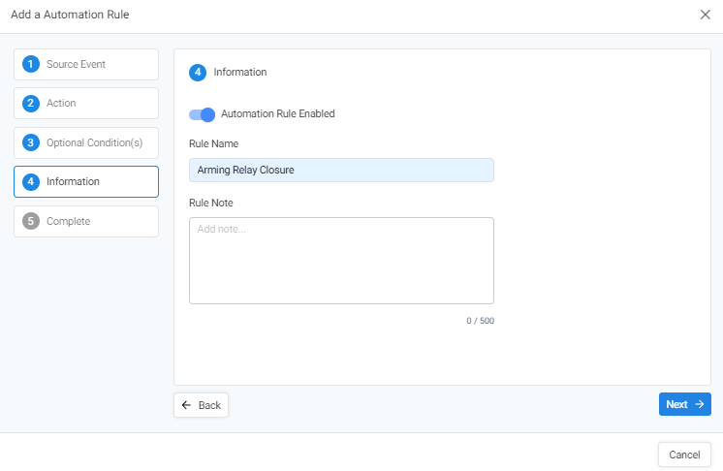The image size is (723, 471).
Task: Click the number 2 badge beside Action
Action: point(31,103)
